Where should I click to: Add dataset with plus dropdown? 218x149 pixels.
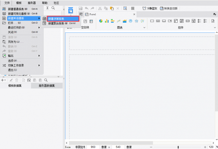click(3, 80)
